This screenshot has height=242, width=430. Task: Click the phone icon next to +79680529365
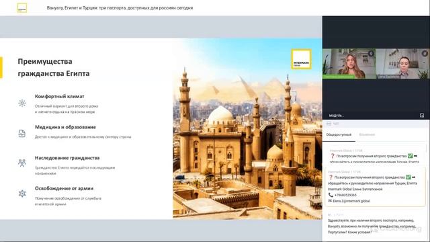[x=331, y=195]
